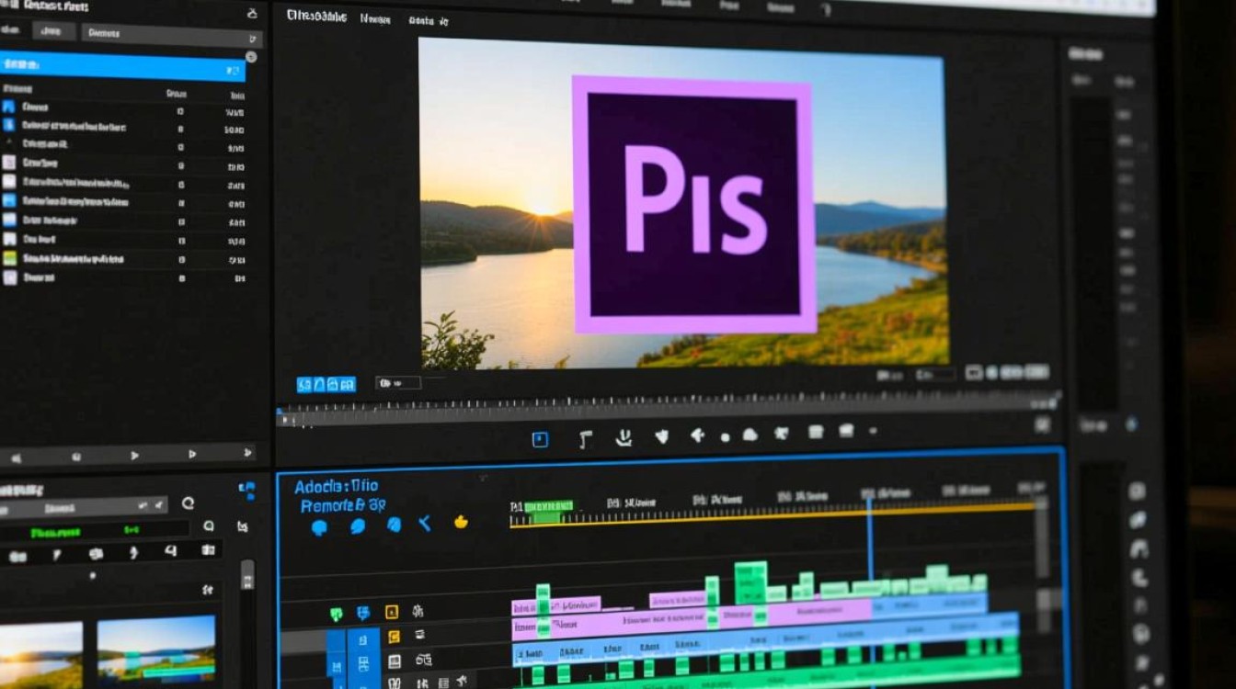Click the cloud-shaped icon in monitor transport bar
The width and height of the screenshot is (1236, 689).
pyautogui.click(x=750, y=435)
